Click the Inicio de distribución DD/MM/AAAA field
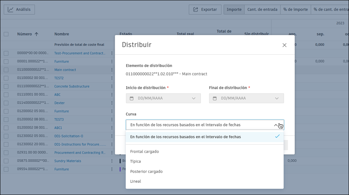Screen dimensions: 349x195 click(x=163, y=98)
